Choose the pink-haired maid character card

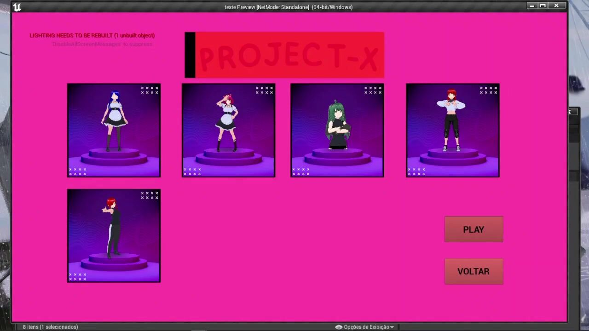point(228,130)
